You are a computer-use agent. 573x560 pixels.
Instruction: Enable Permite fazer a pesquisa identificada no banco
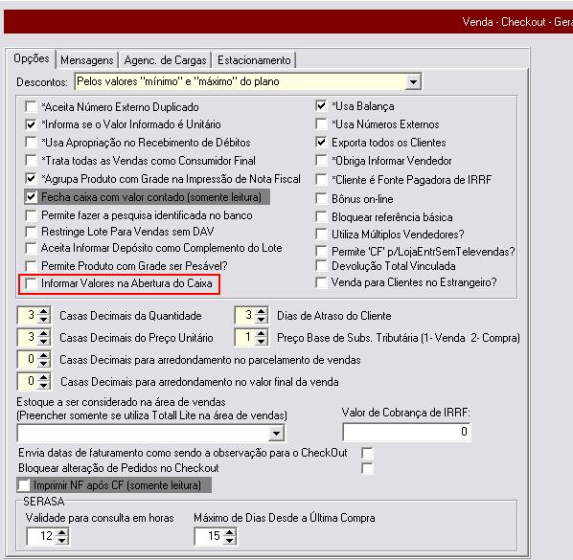pyautogui.click(x=31, y=215)
